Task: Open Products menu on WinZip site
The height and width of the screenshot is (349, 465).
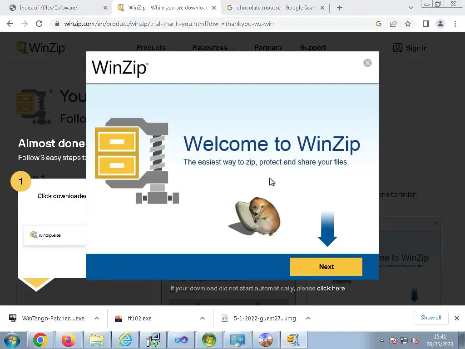Action: click(x=154, y=47)
